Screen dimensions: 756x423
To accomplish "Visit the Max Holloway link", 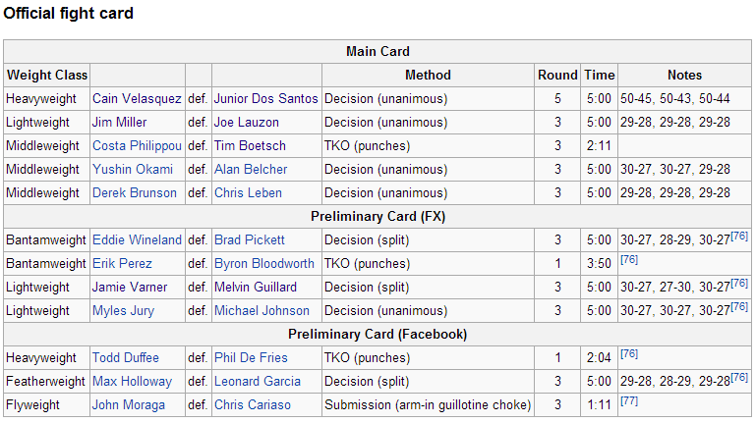I will 132,382.
